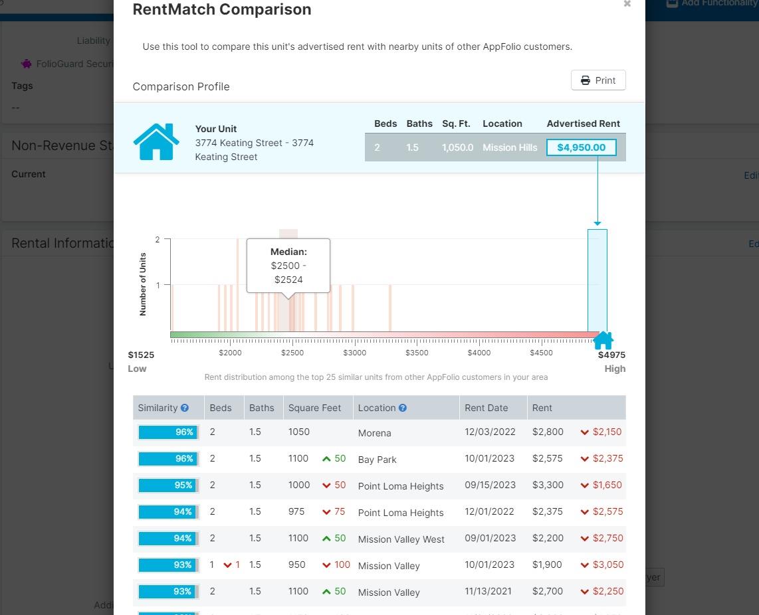Close the RentMatch Comparison dialog
This screenshot has height=615, width=759.
point(627,3)
